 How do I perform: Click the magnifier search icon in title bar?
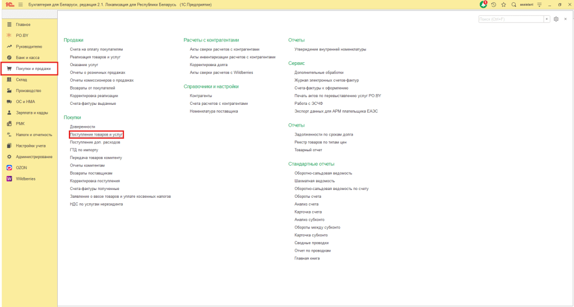coord(513,4)
